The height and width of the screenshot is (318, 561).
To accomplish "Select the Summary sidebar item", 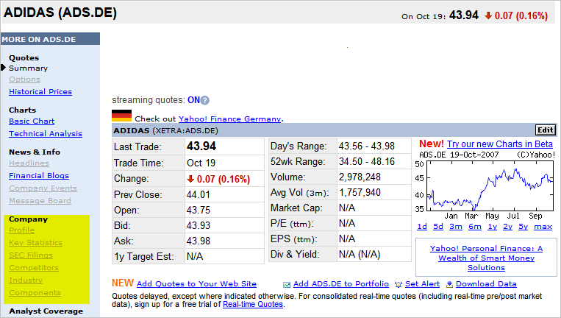I will click(x=28, y=68).
